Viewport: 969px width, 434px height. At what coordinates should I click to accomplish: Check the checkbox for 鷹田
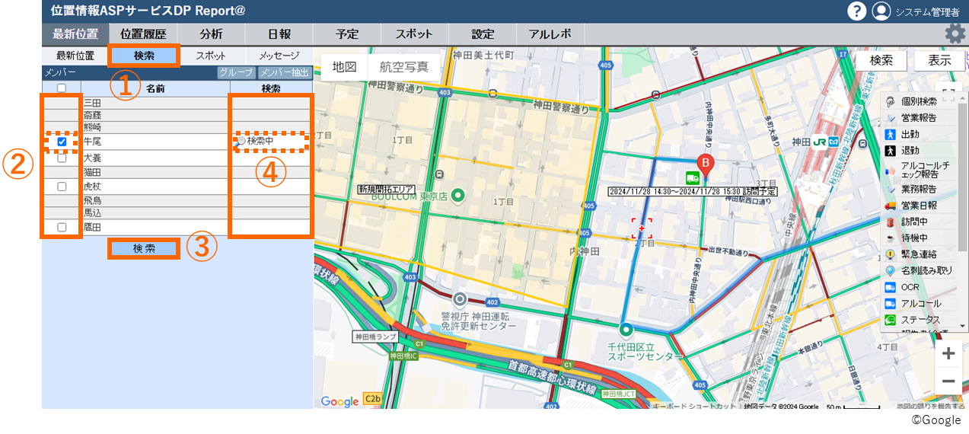pyautogui.click(x=62, y=227)
